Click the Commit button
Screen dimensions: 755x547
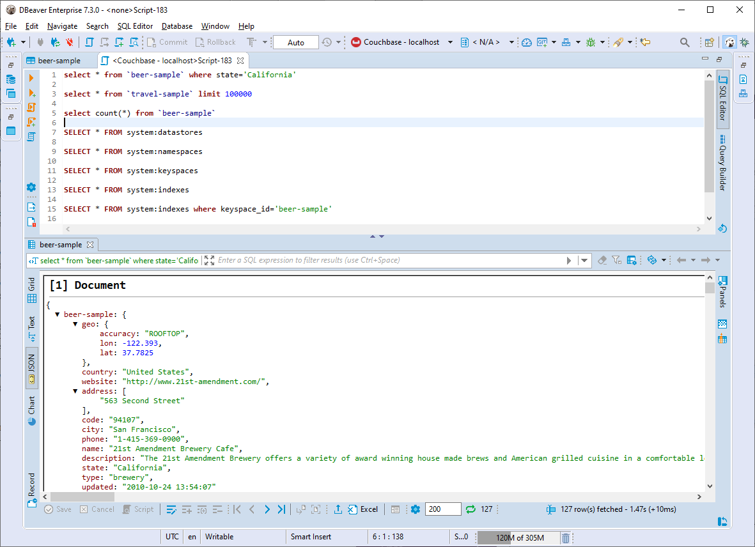(x=167, y=42)
